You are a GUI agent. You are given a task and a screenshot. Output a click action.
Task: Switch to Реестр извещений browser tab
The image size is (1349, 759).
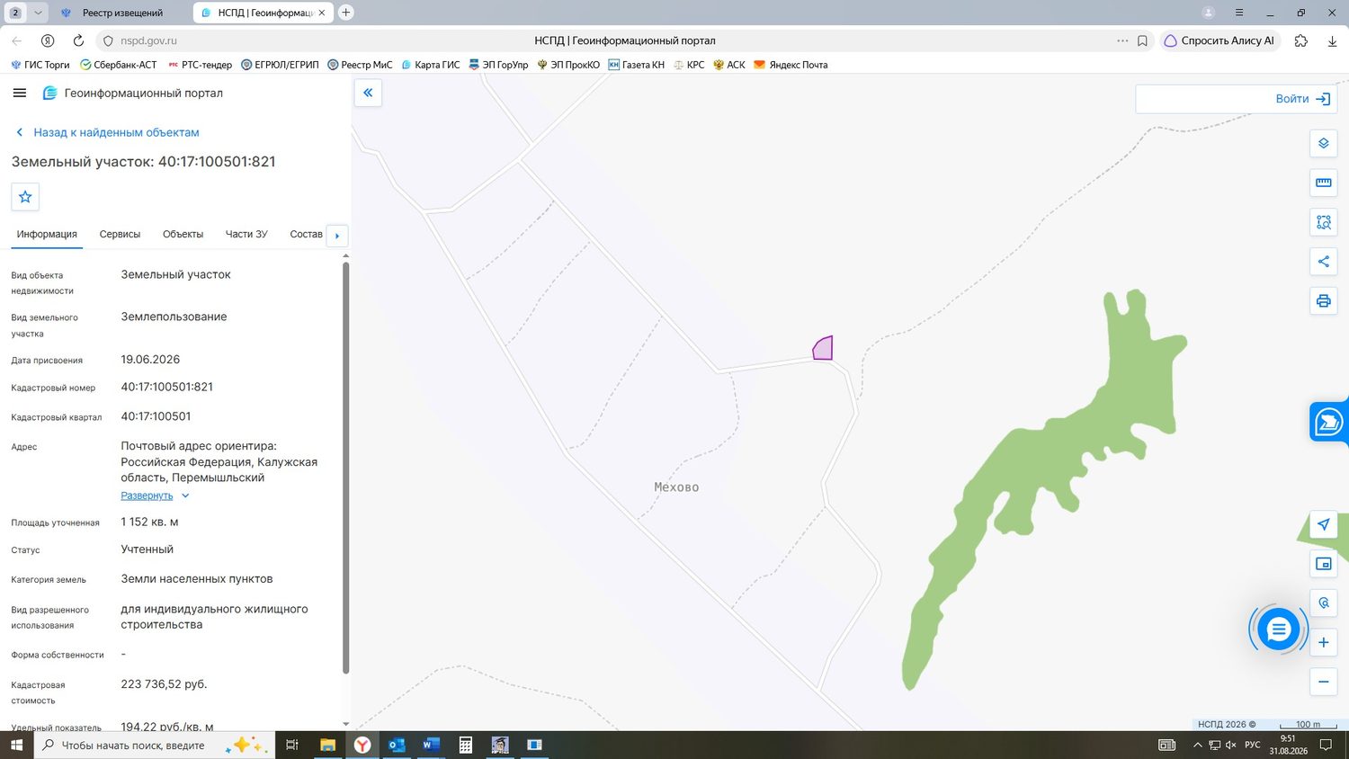[122, 13]
